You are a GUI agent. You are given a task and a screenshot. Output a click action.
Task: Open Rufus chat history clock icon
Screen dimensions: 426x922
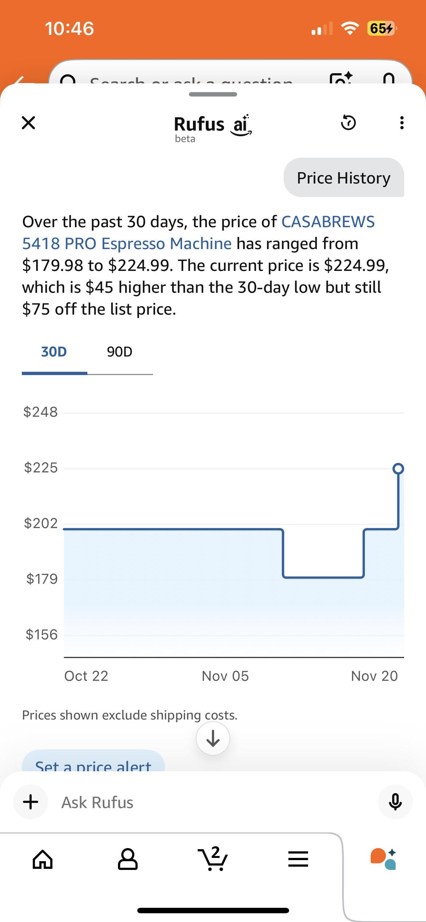click(x=348, y=123)
